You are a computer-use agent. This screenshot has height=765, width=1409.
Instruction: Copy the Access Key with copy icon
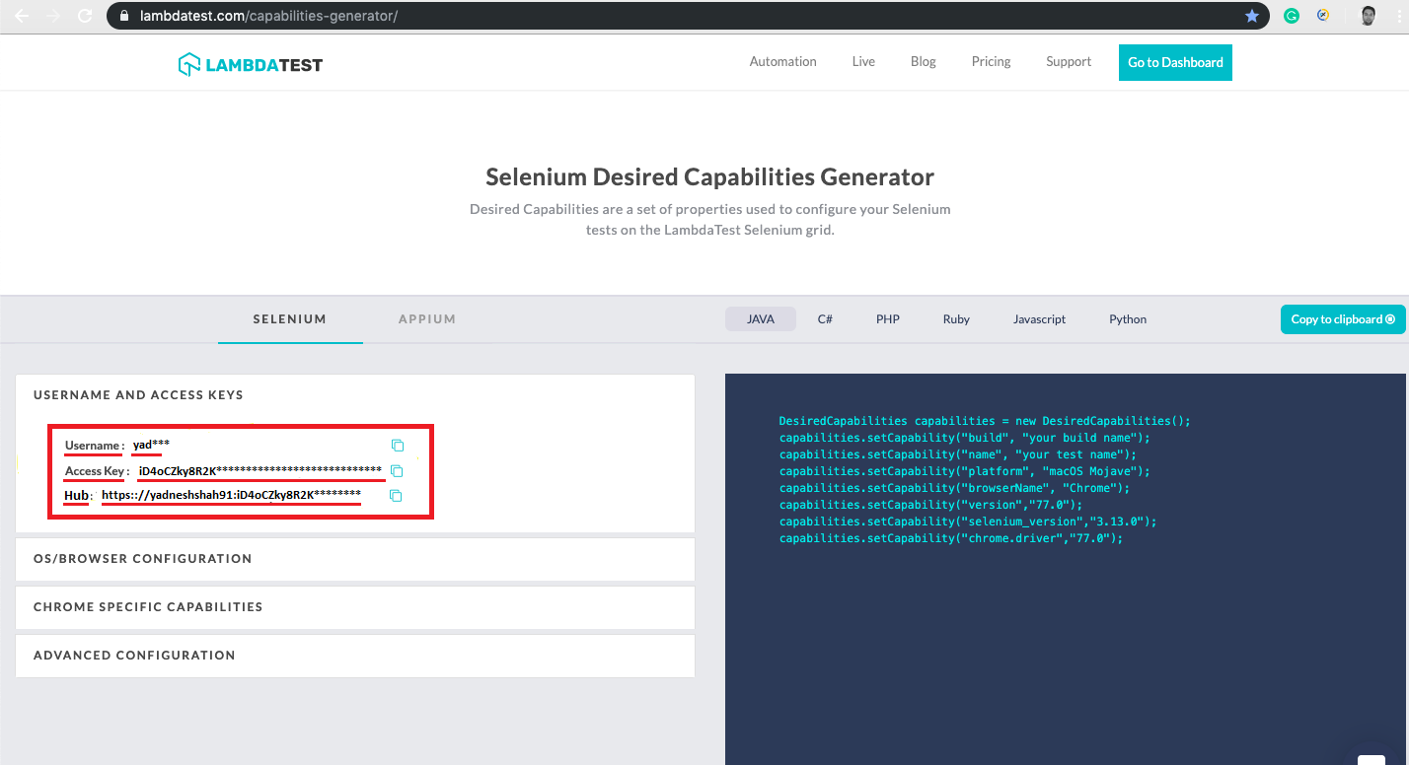pos(397,471)
